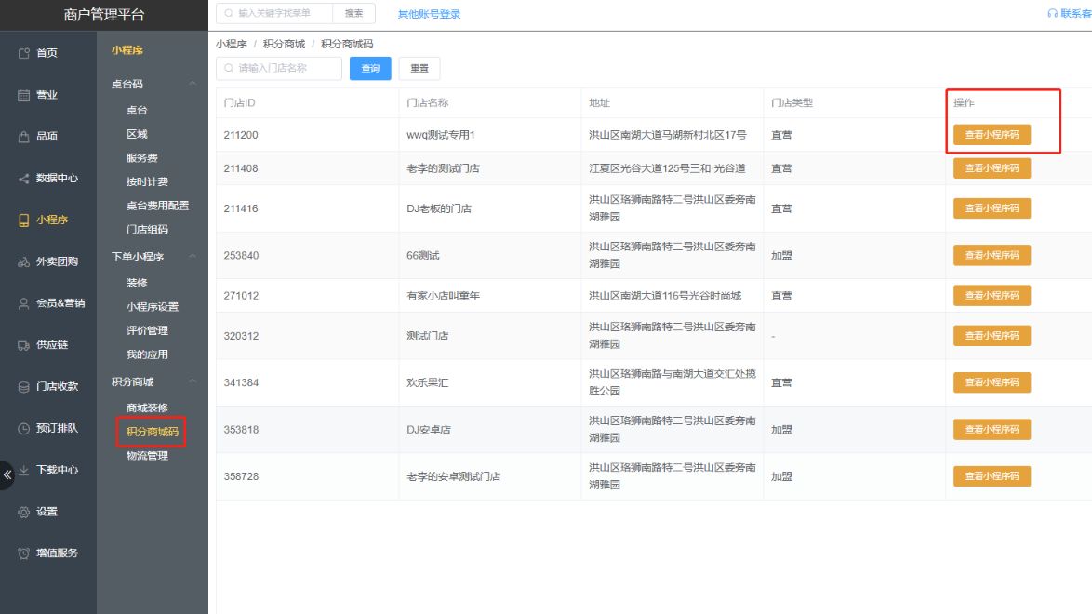Click the 搜索 button in top bar
This screenshot has height=614, width=1092.
click(x=353, y=13)
